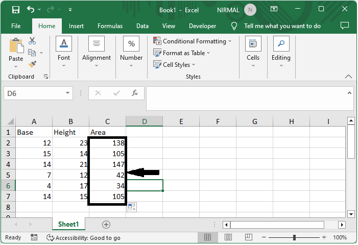
Task: Add a new sheet with plus icon
Action: [x=106, y=225]
